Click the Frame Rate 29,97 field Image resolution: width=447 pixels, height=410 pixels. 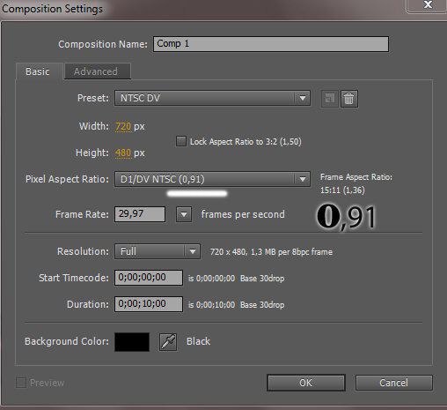140,214
